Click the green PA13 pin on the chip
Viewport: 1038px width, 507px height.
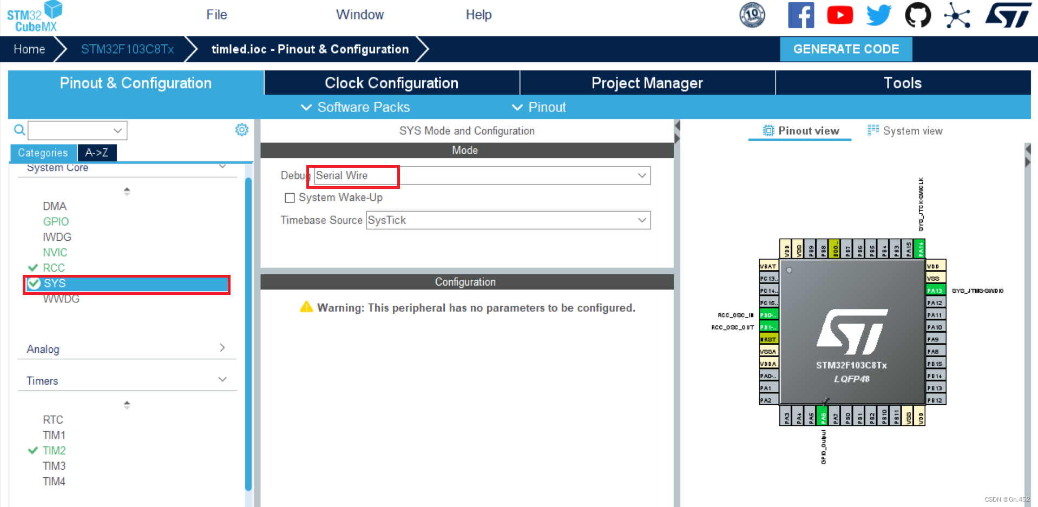point(935,291)
